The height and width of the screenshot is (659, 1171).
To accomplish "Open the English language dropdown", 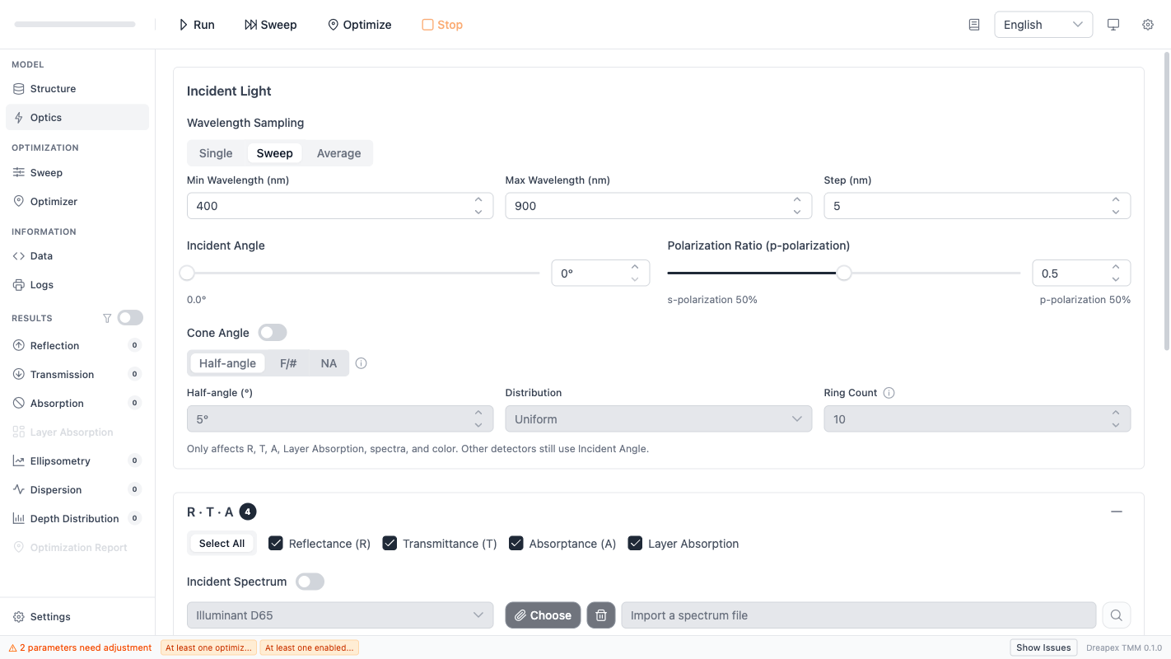I will click(1043, 25).
